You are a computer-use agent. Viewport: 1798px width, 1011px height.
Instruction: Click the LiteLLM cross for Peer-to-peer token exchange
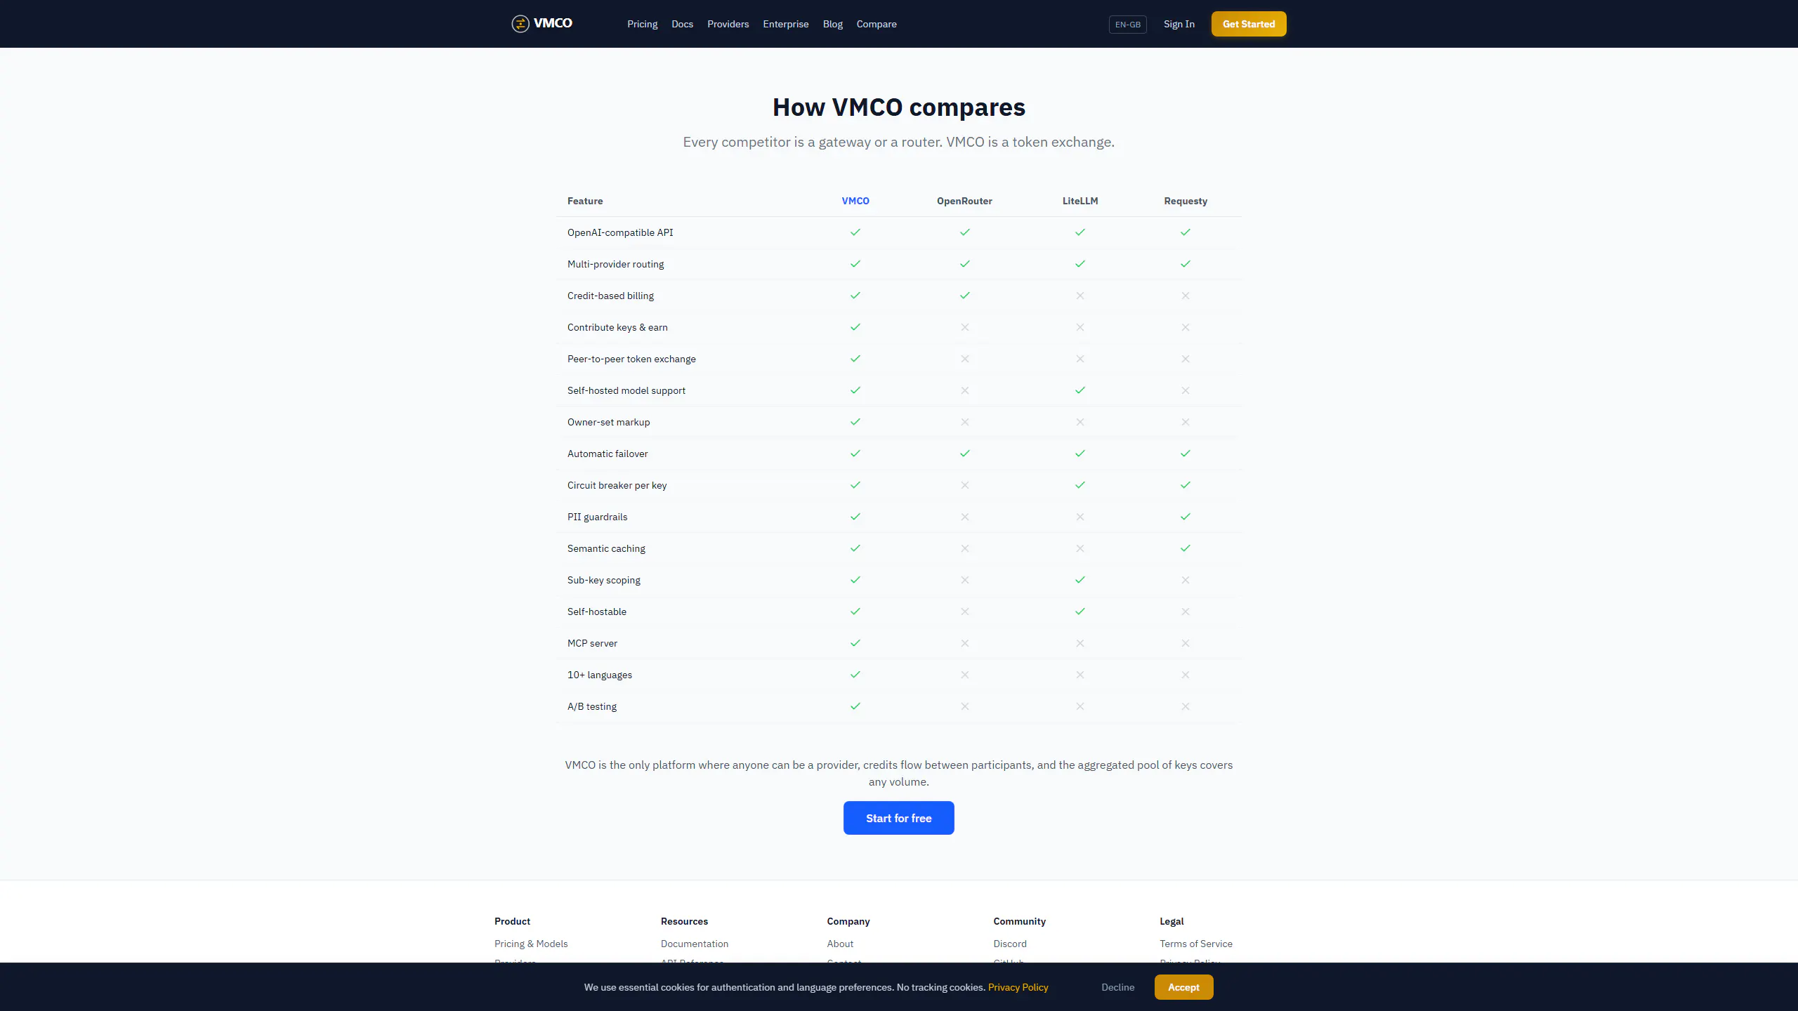[1080, 359]
